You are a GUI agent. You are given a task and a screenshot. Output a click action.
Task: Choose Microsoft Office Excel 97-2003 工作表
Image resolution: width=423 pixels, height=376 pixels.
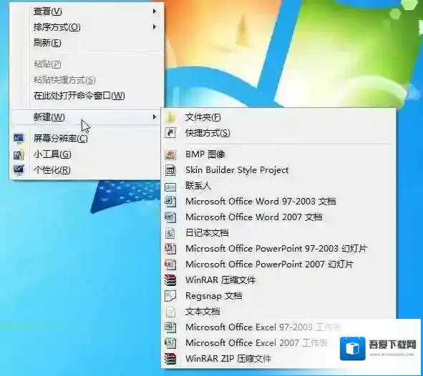coord(278,327)
